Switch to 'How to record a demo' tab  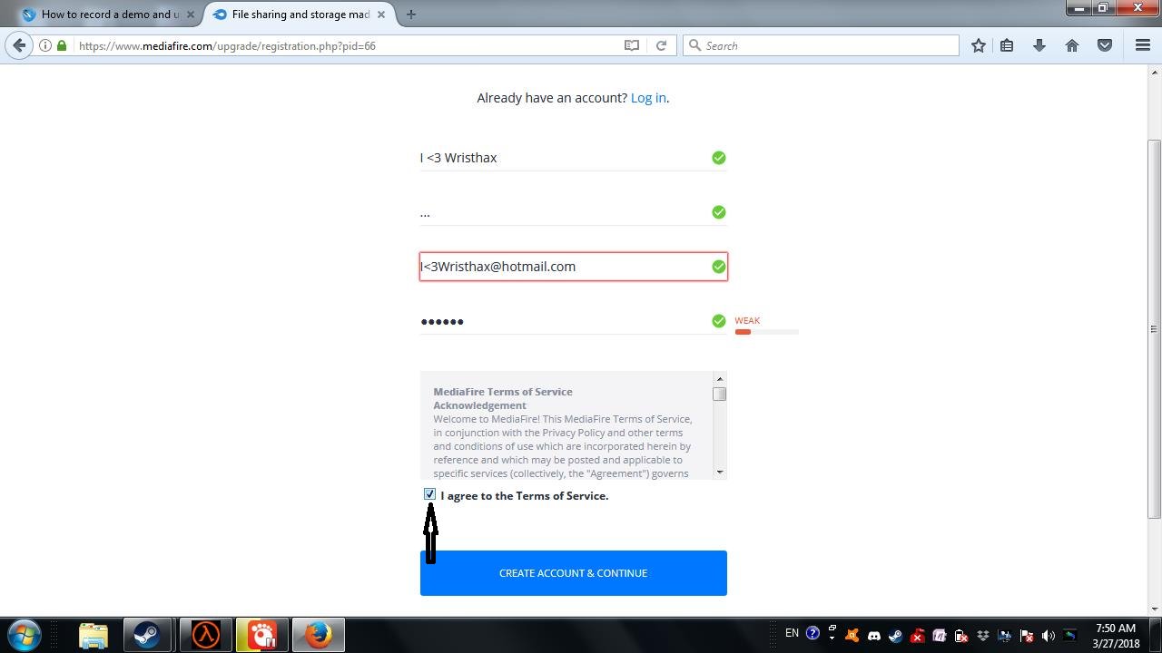click(108, 15)
